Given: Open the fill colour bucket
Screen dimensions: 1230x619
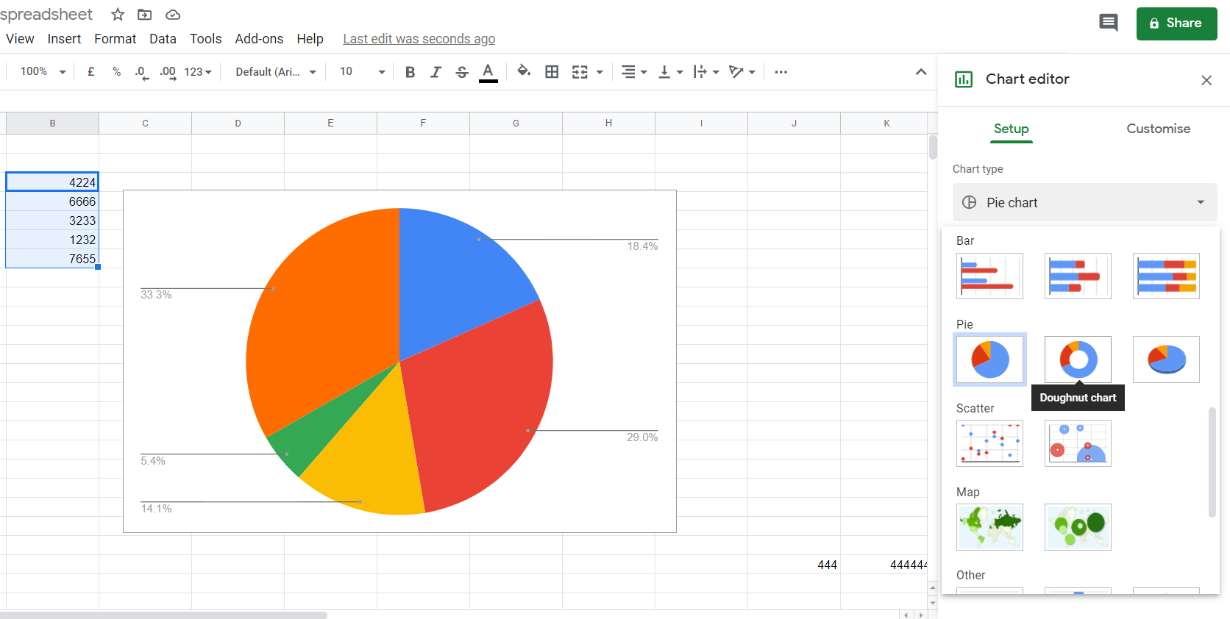Looking at the screenshot, I should click(x=524, y=71).
